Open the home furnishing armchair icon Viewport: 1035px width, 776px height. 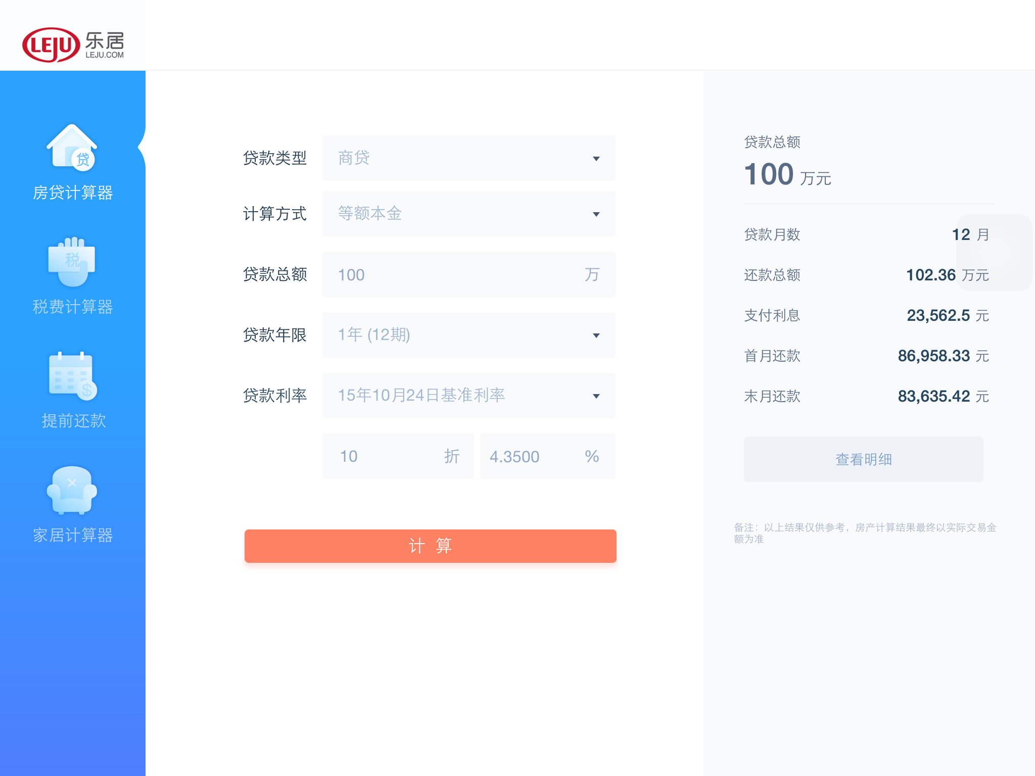pos(72,490)
